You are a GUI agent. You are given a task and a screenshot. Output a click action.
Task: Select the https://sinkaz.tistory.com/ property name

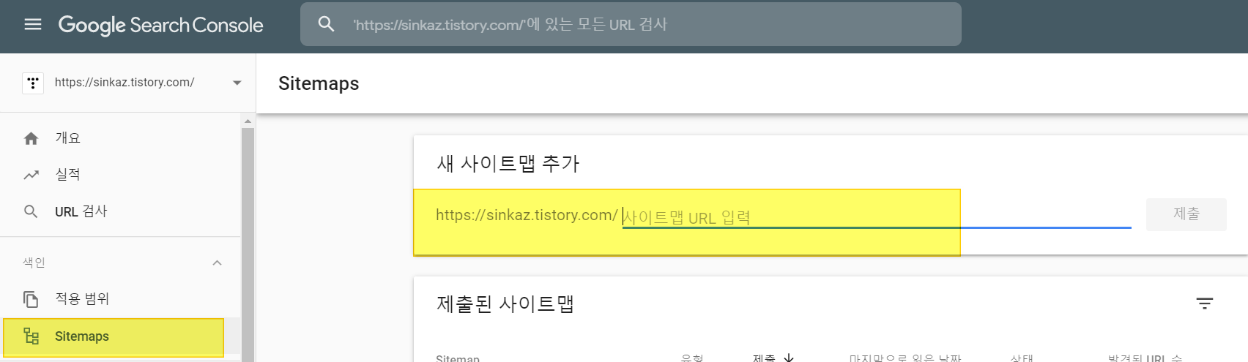125,83
